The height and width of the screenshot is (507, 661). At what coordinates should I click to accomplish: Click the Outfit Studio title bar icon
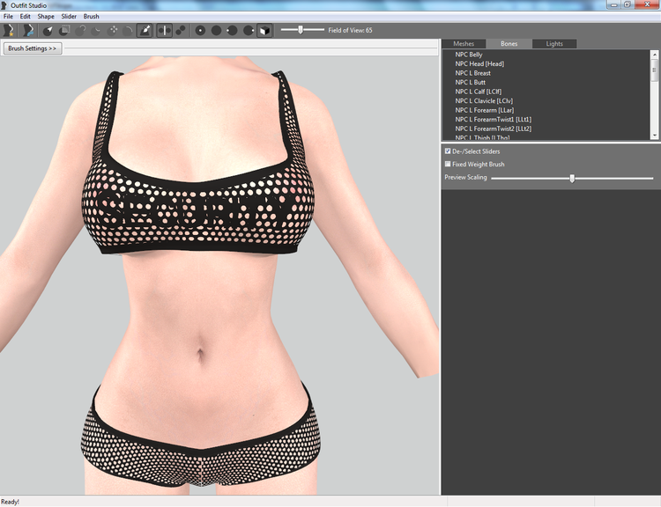(4, 5)
